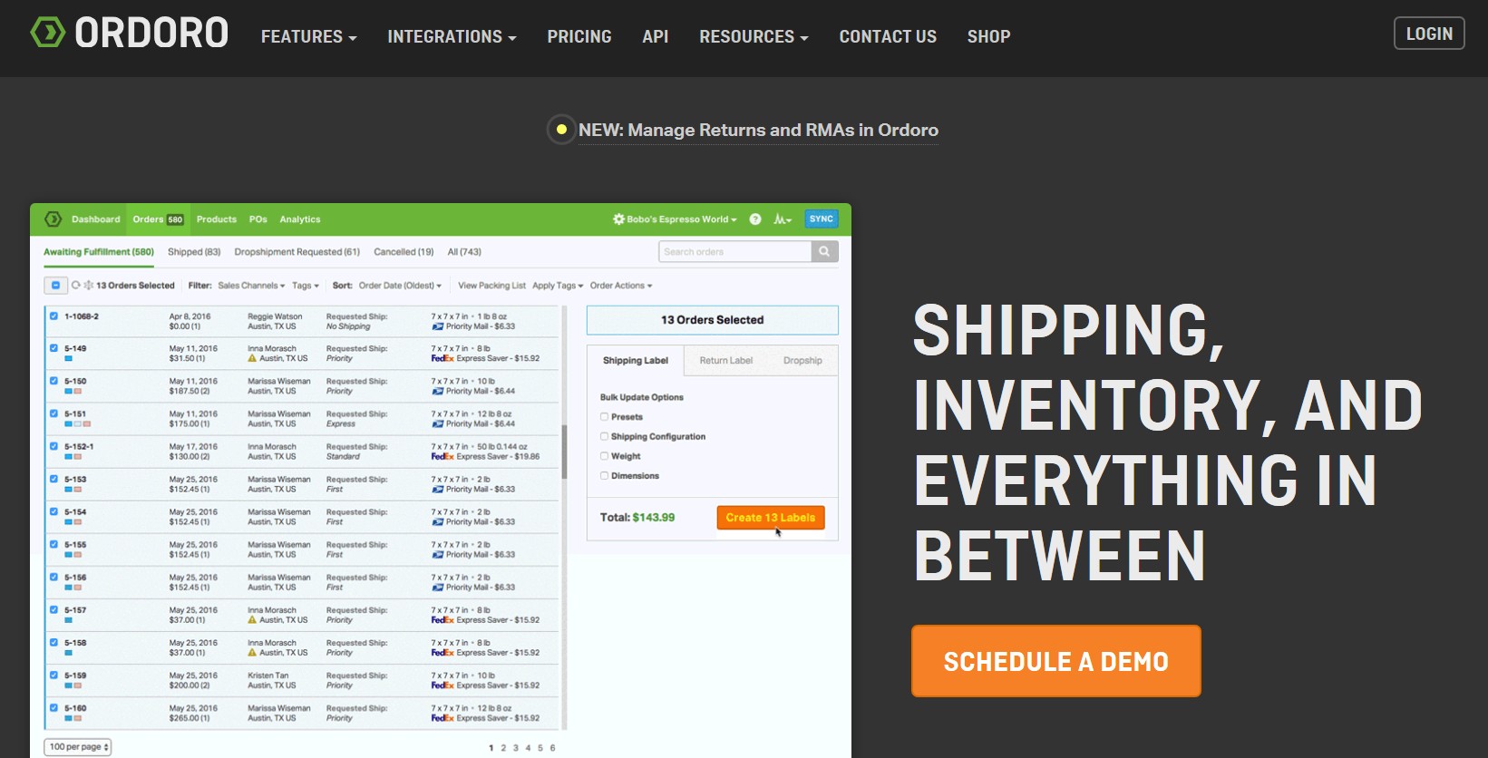Viewport: 1488px width, 758px height.
Task: Click the warning triangle in order 5-157 row
Action: point(252,620)
